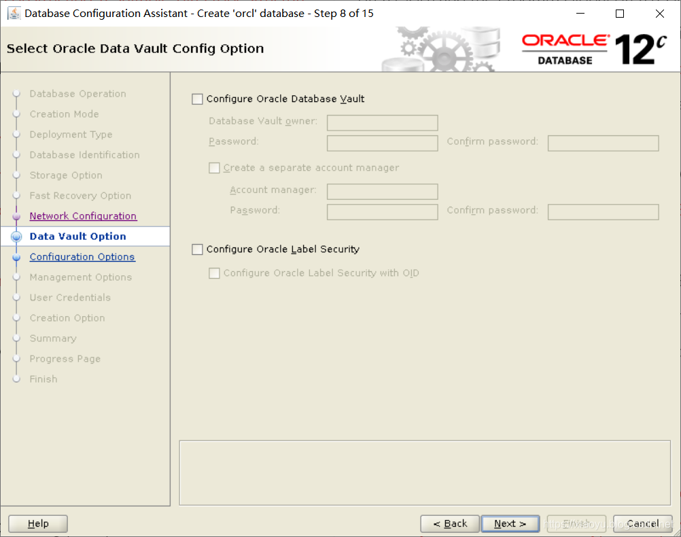Select Data Vault Option step
Viewport: 681px width, 537px height.
77,237
